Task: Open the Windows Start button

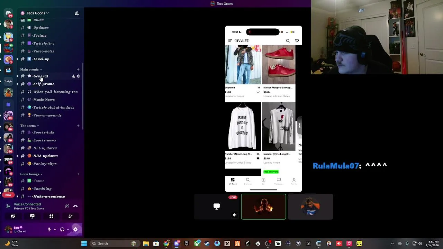Action: (84, 243)
